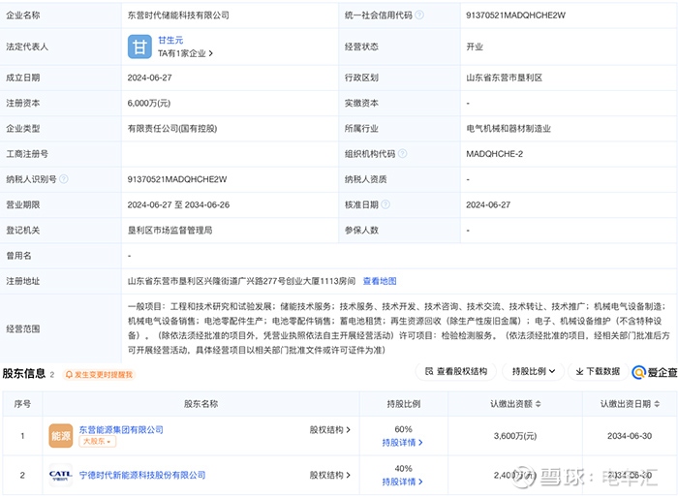Select the 2034-06-30 date for 东营能源集团

tap(630, 436)
